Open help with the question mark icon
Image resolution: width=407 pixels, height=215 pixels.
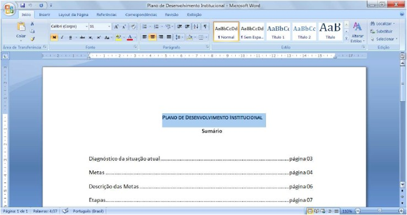(x=402, y=15)
